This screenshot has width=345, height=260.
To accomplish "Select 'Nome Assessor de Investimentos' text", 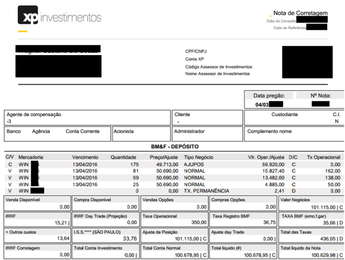I will point(217,73).
